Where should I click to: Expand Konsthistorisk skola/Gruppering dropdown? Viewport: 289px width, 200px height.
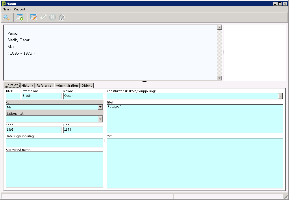click(x=280, y=96)
